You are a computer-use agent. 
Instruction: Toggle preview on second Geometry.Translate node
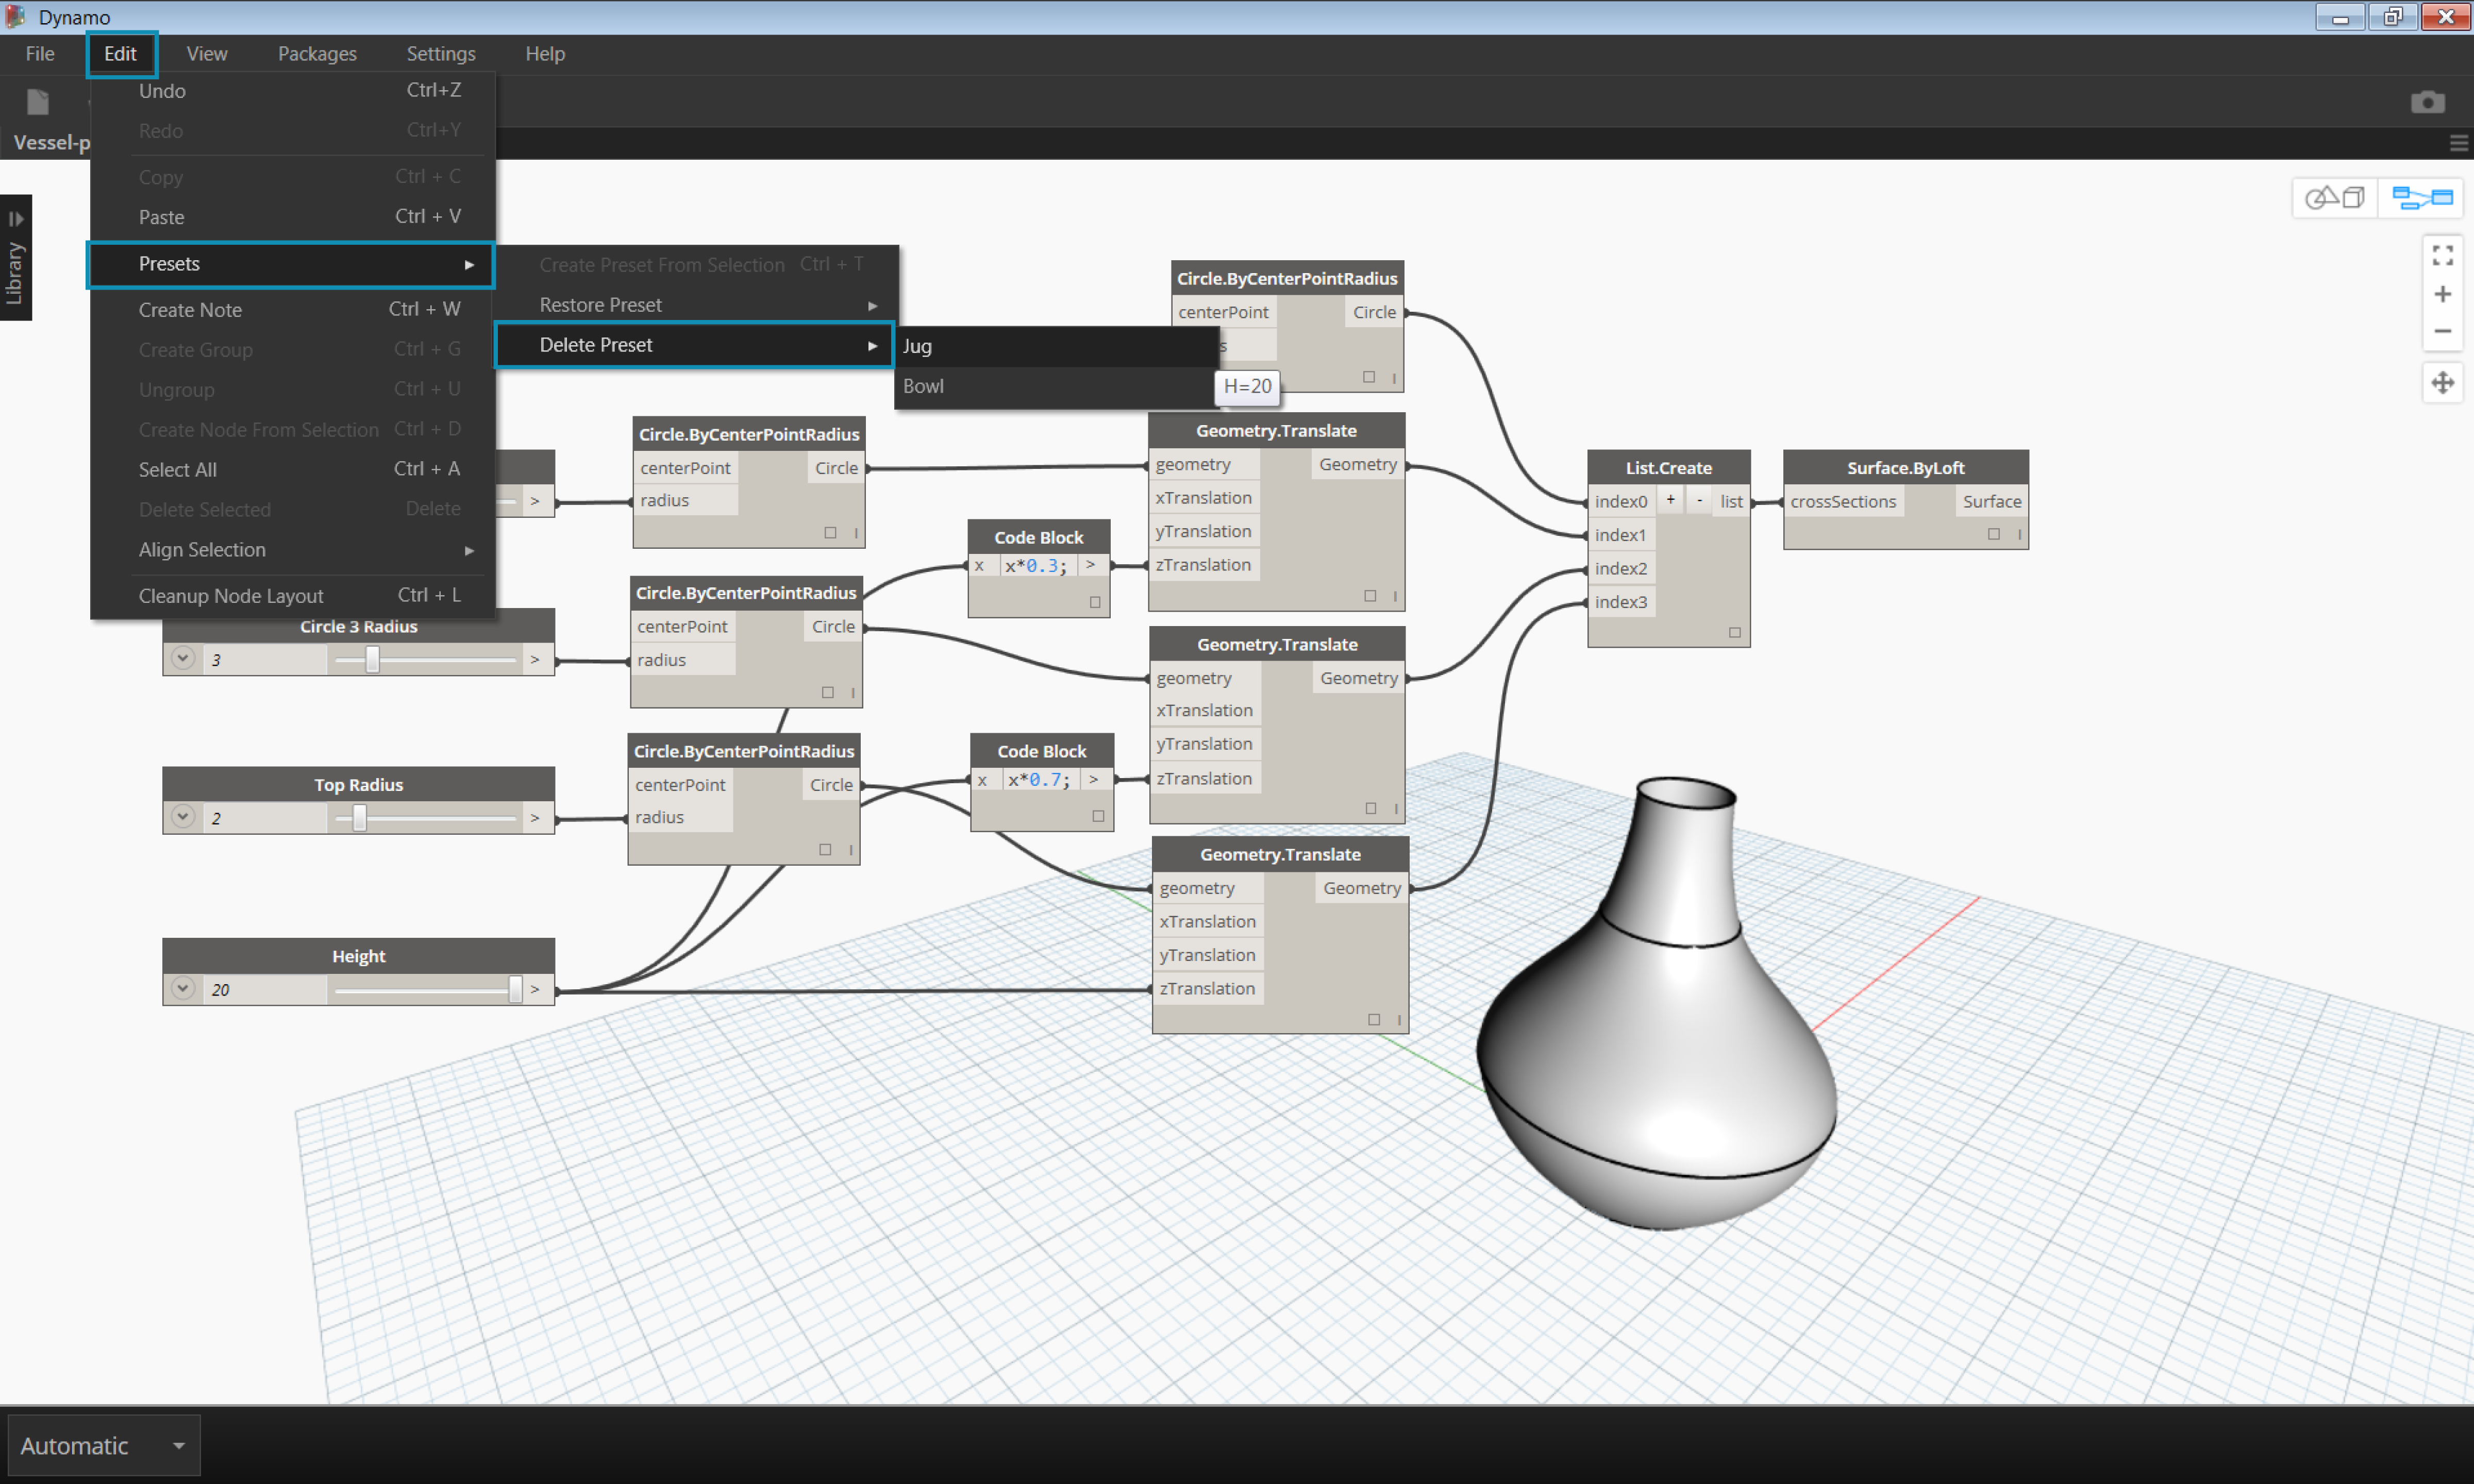(x=1371, y=808)
